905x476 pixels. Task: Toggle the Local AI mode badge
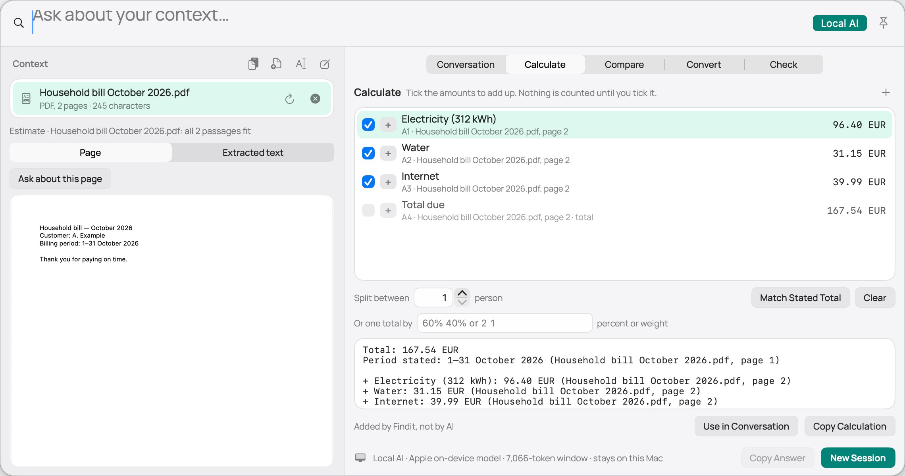pos(840,23)
